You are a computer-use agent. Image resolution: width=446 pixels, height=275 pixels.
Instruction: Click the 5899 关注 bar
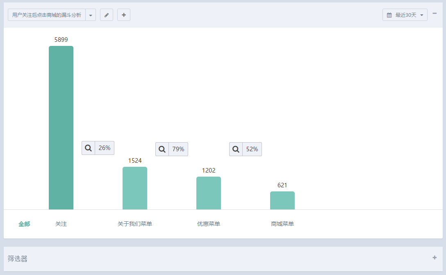pyautogui.click(x=61, y=128)
